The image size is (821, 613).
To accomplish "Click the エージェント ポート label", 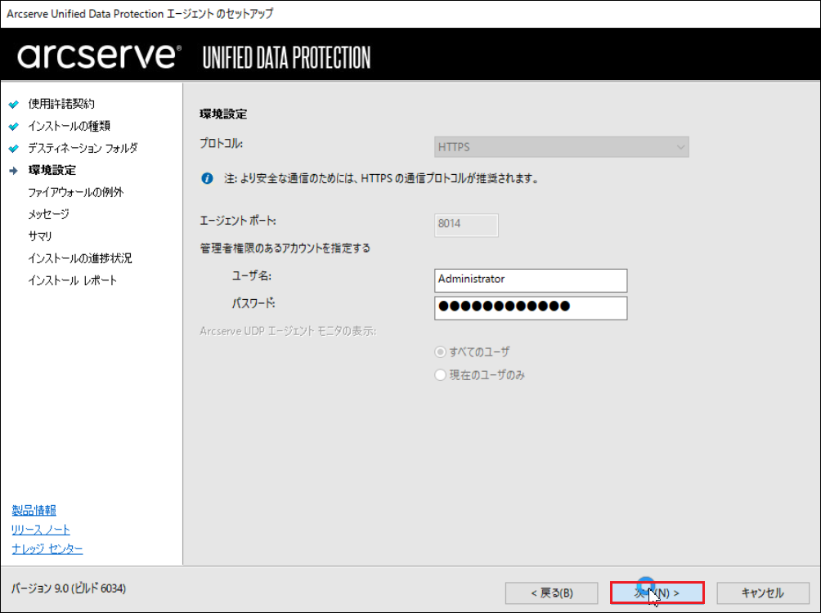I will pyautogui.click(x=238, y=221).
